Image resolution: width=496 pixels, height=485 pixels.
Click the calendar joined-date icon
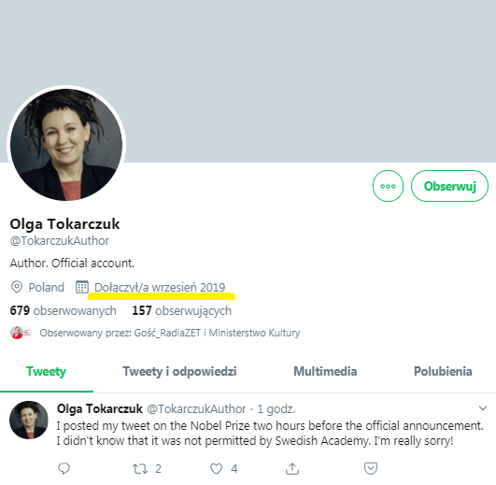tap(82, 287)
